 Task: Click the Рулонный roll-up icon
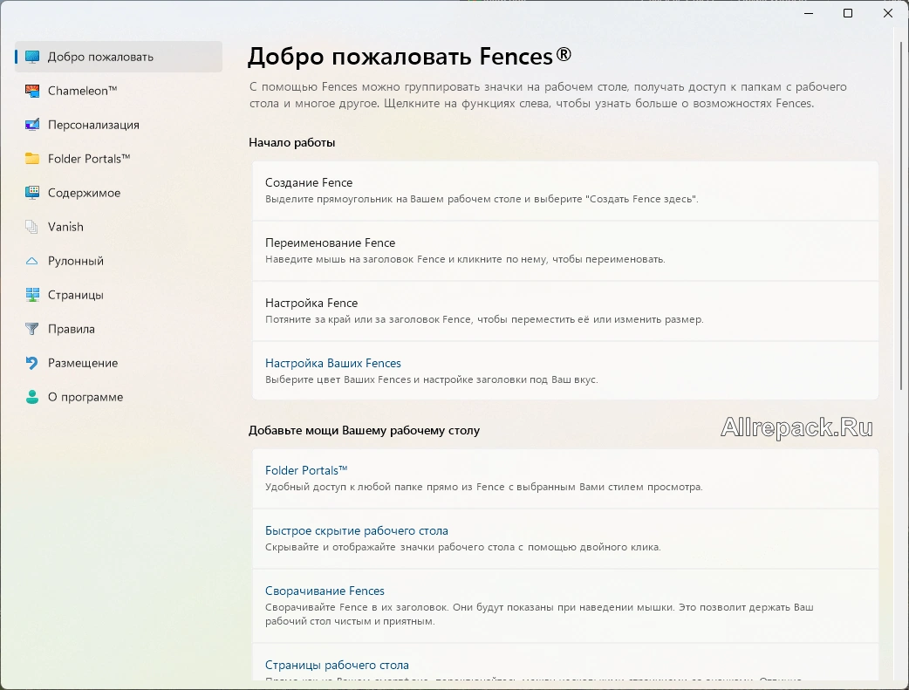[x=32, y=261]
